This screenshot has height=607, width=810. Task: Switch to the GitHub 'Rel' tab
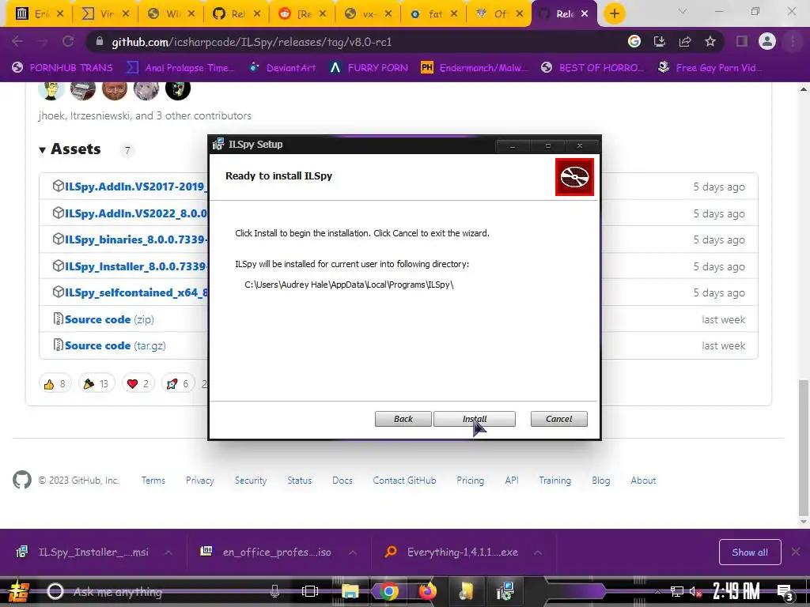pos(237,14)
